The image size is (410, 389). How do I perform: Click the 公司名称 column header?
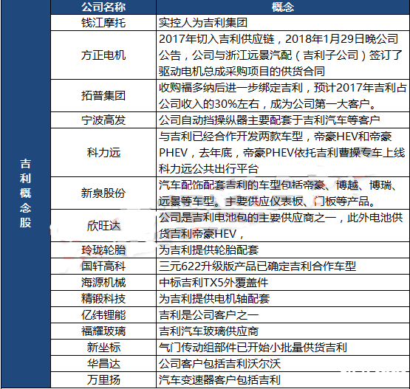(x=103, y=7)
